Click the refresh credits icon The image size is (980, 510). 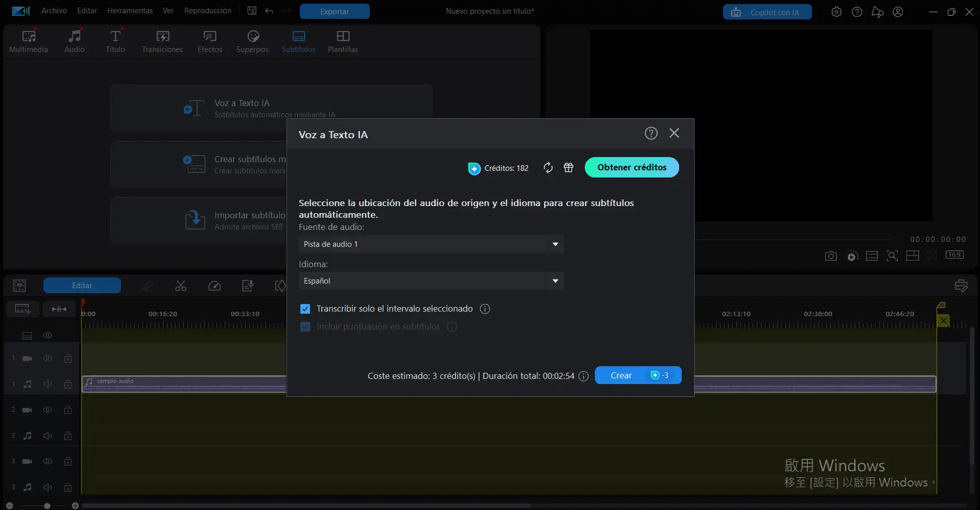tap(548, 168)
